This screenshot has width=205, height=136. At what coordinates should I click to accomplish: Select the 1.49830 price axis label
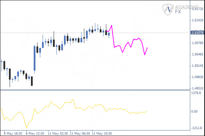click(197, 77)
